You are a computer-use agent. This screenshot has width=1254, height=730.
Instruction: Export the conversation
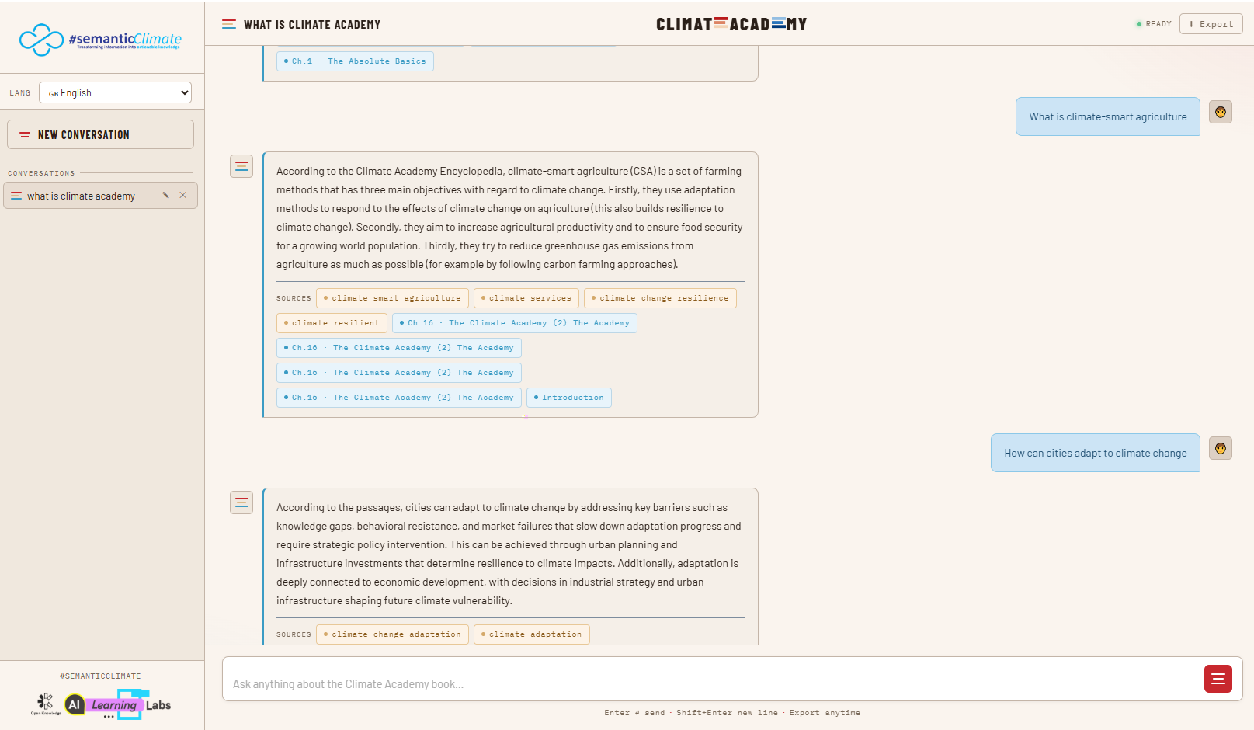click(x=1211, y=24)
